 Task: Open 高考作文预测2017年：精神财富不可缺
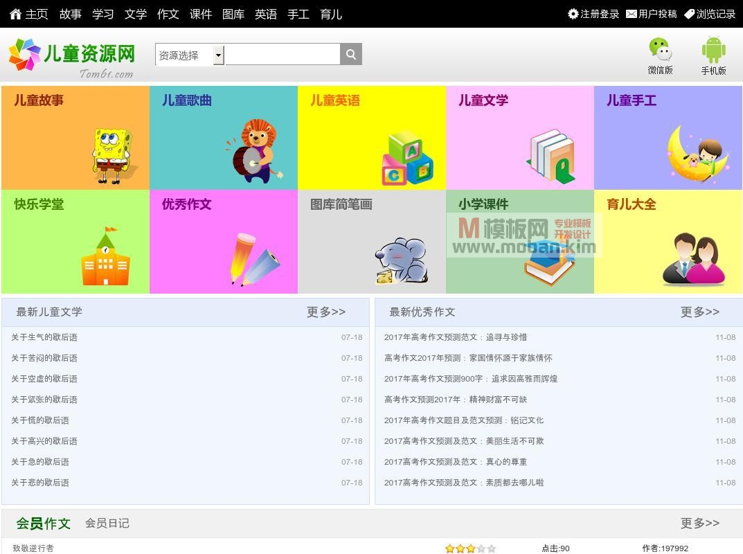(x=456, y=400)
